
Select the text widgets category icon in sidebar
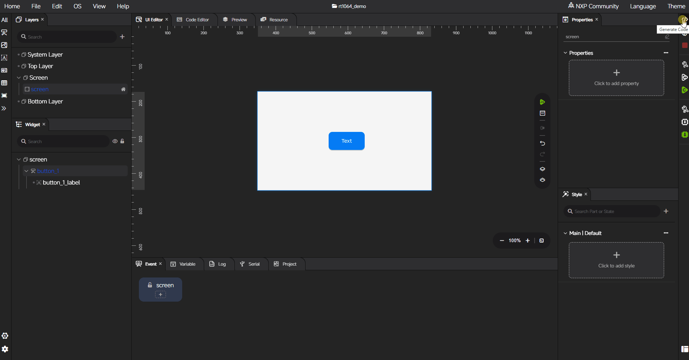4,58
